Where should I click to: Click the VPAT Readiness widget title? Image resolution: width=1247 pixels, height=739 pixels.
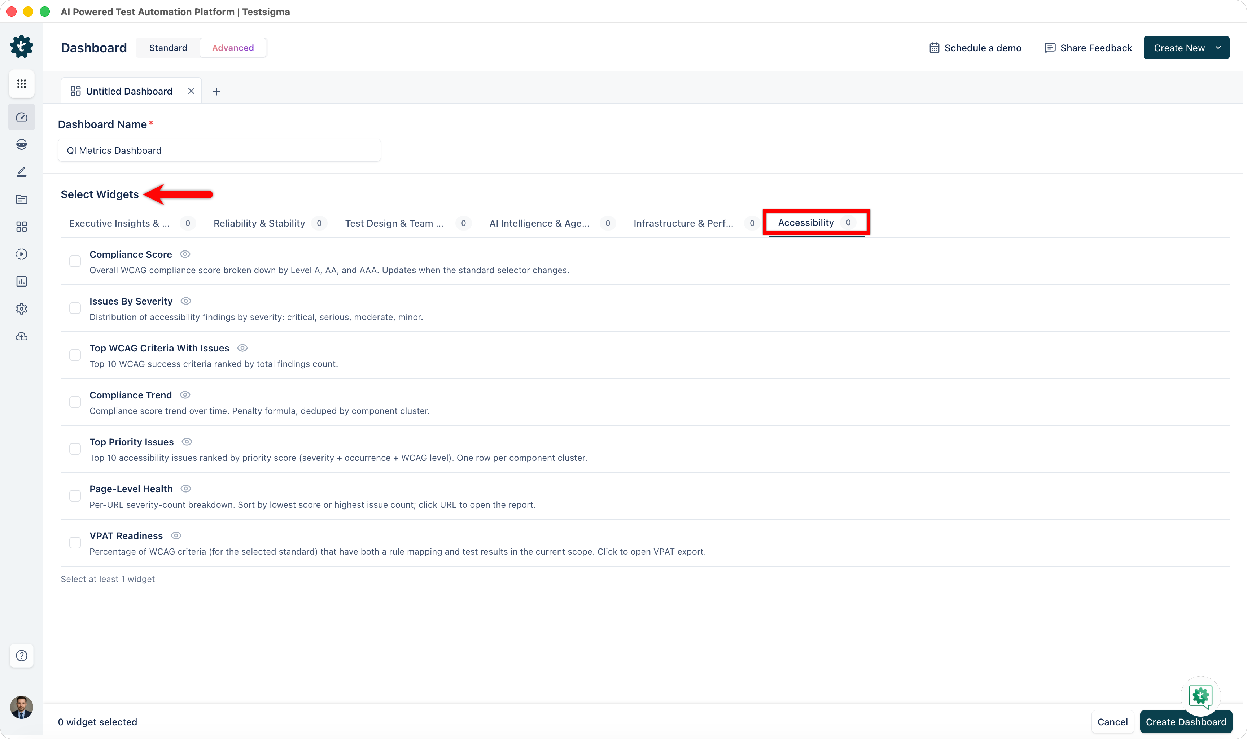click(x=126, y=536)
